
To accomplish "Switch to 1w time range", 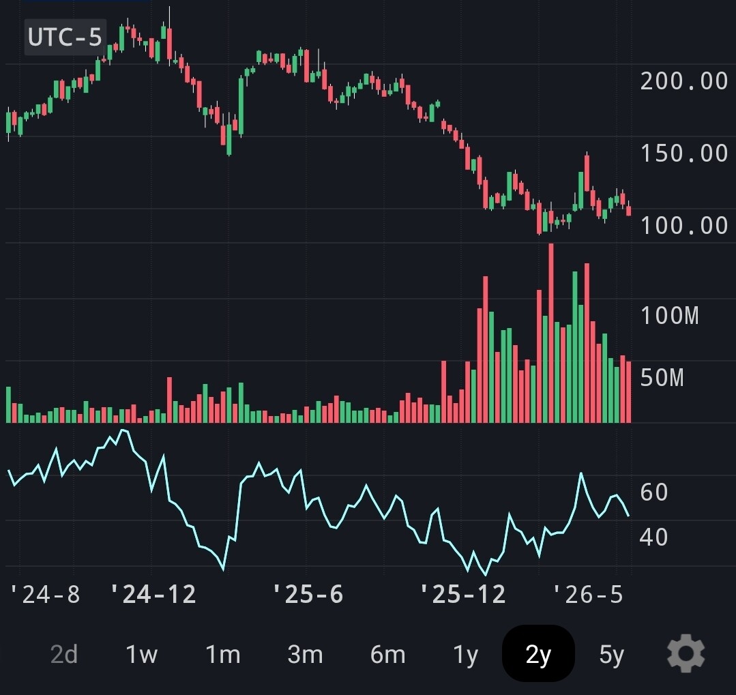I will pyautogui.click(x=141, y=654).
